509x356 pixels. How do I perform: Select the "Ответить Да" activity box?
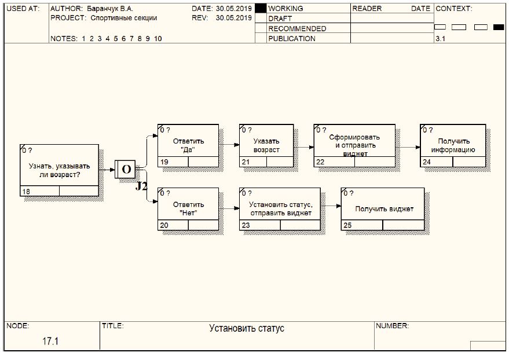click(188, 145)
